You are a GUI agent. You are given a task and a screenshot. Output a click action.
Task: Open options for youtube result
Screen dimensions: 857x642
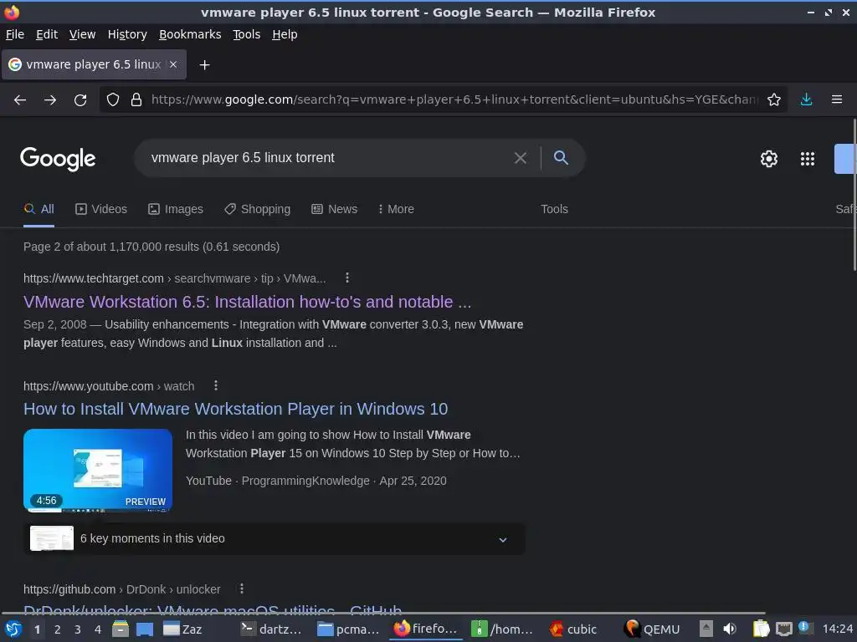pos(216,385)
